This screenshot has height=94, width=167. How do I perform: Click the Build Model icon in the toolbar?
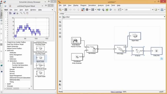(162, 10)
